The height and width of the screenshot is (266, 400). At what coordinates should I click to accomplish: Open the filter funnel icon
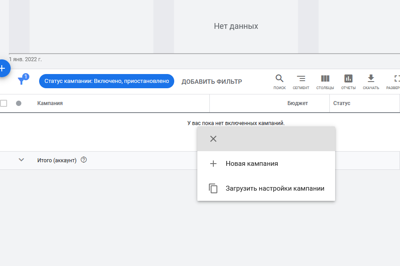pos(21,81)
